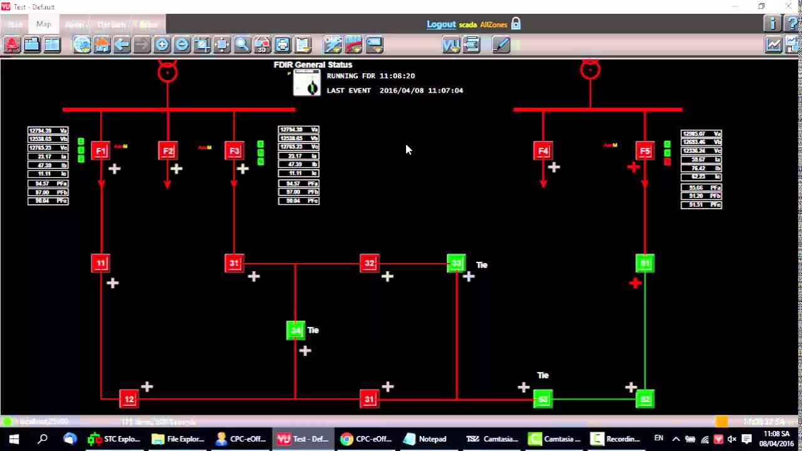802x451 pixels.
Task: Click the info 'i' button
Action: (772, 24)
